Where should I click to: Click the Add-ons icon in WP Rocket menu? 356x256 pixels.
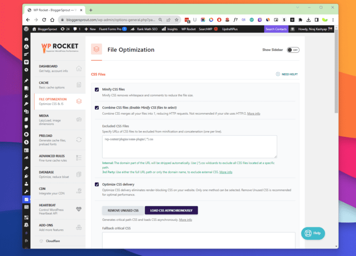79,227
